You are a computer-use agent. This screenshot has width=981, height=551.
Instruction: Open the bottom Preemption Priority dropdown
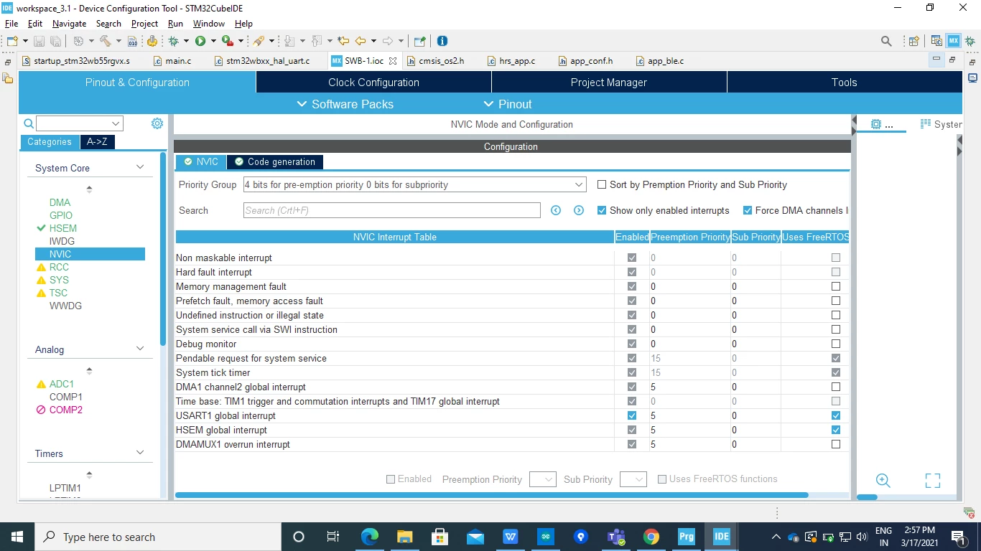point(543,479)
